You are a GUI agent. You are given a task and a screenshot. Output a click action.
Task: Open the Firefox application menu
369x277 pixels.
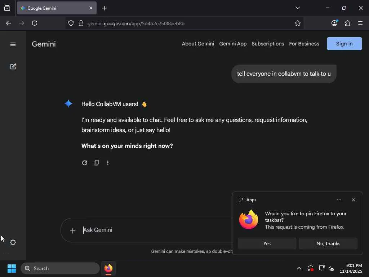pos(360,23)
